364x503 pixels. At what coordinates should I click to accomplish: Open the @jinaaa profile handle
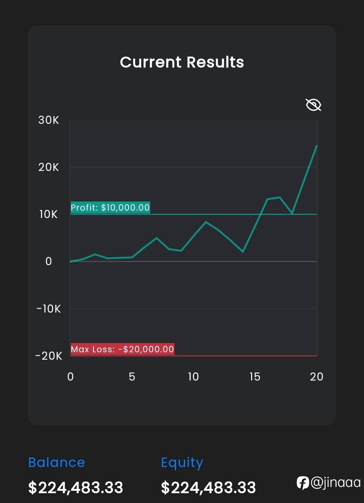(x=336, y=482)
